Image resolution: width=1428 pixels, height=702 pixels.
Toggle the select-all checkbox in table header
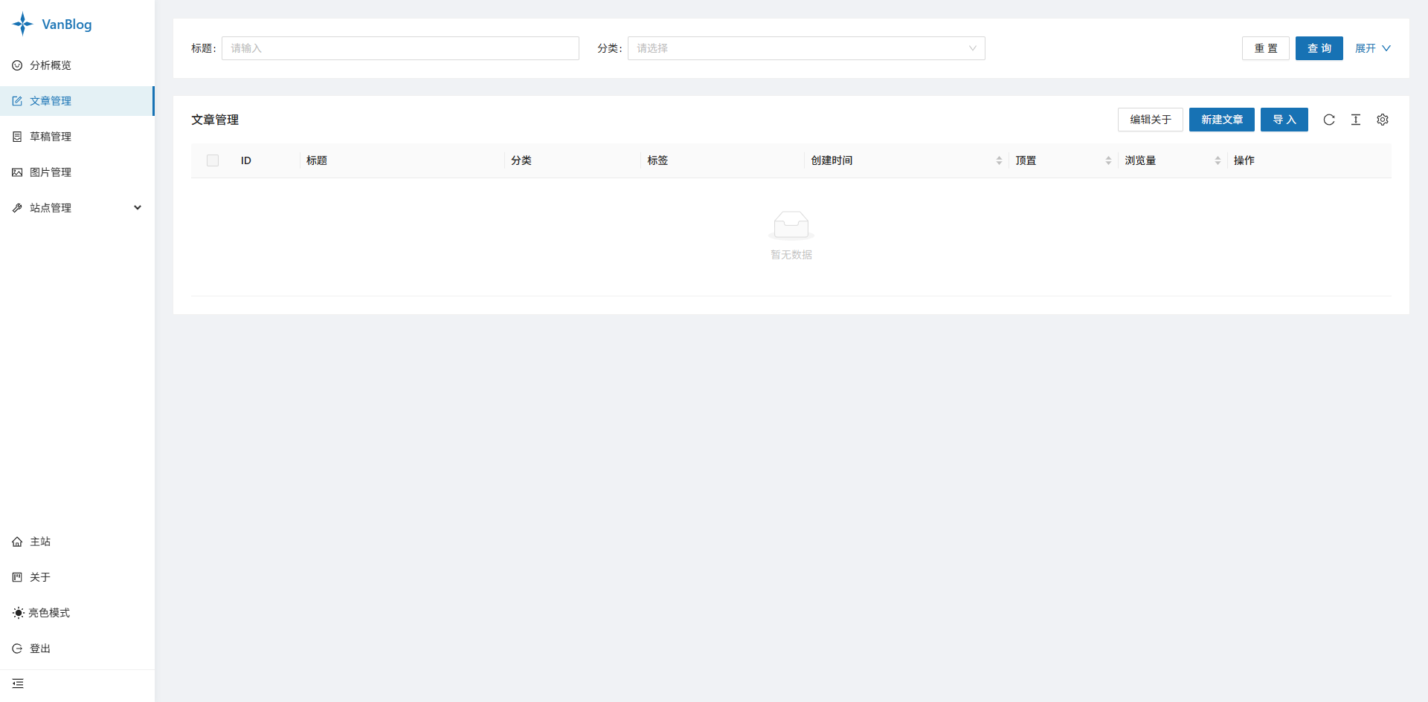point(213,160)
